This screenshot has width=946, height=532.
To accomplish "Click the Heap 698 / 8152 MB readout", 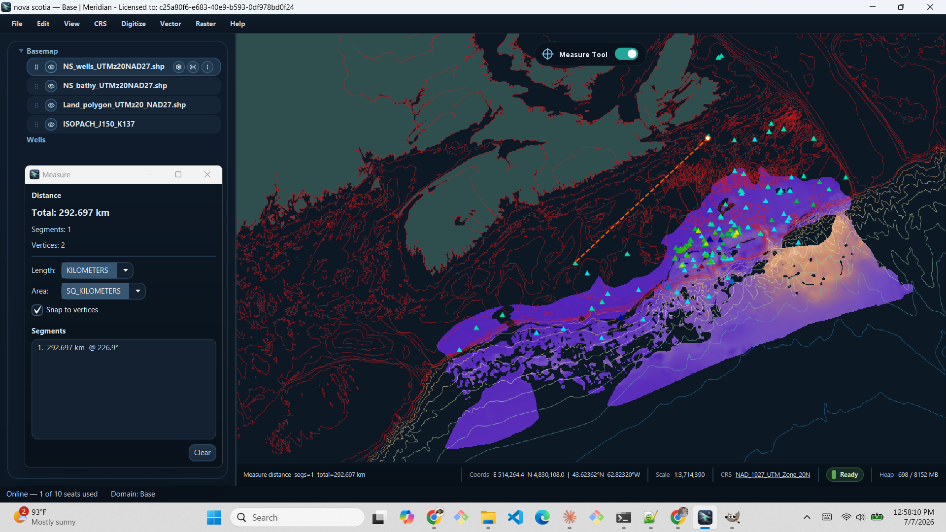I will click(909, 475).
